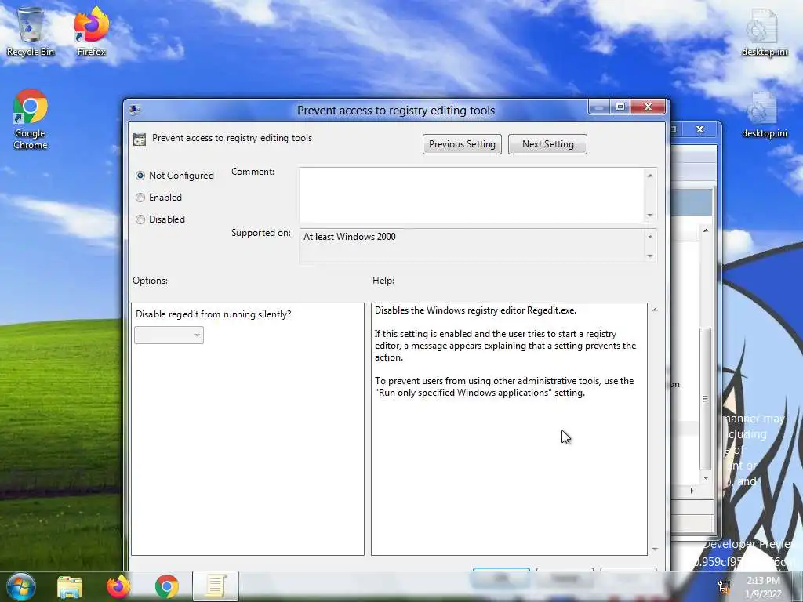
Task: Open the Windows Start menu orb
Action: 21,586
